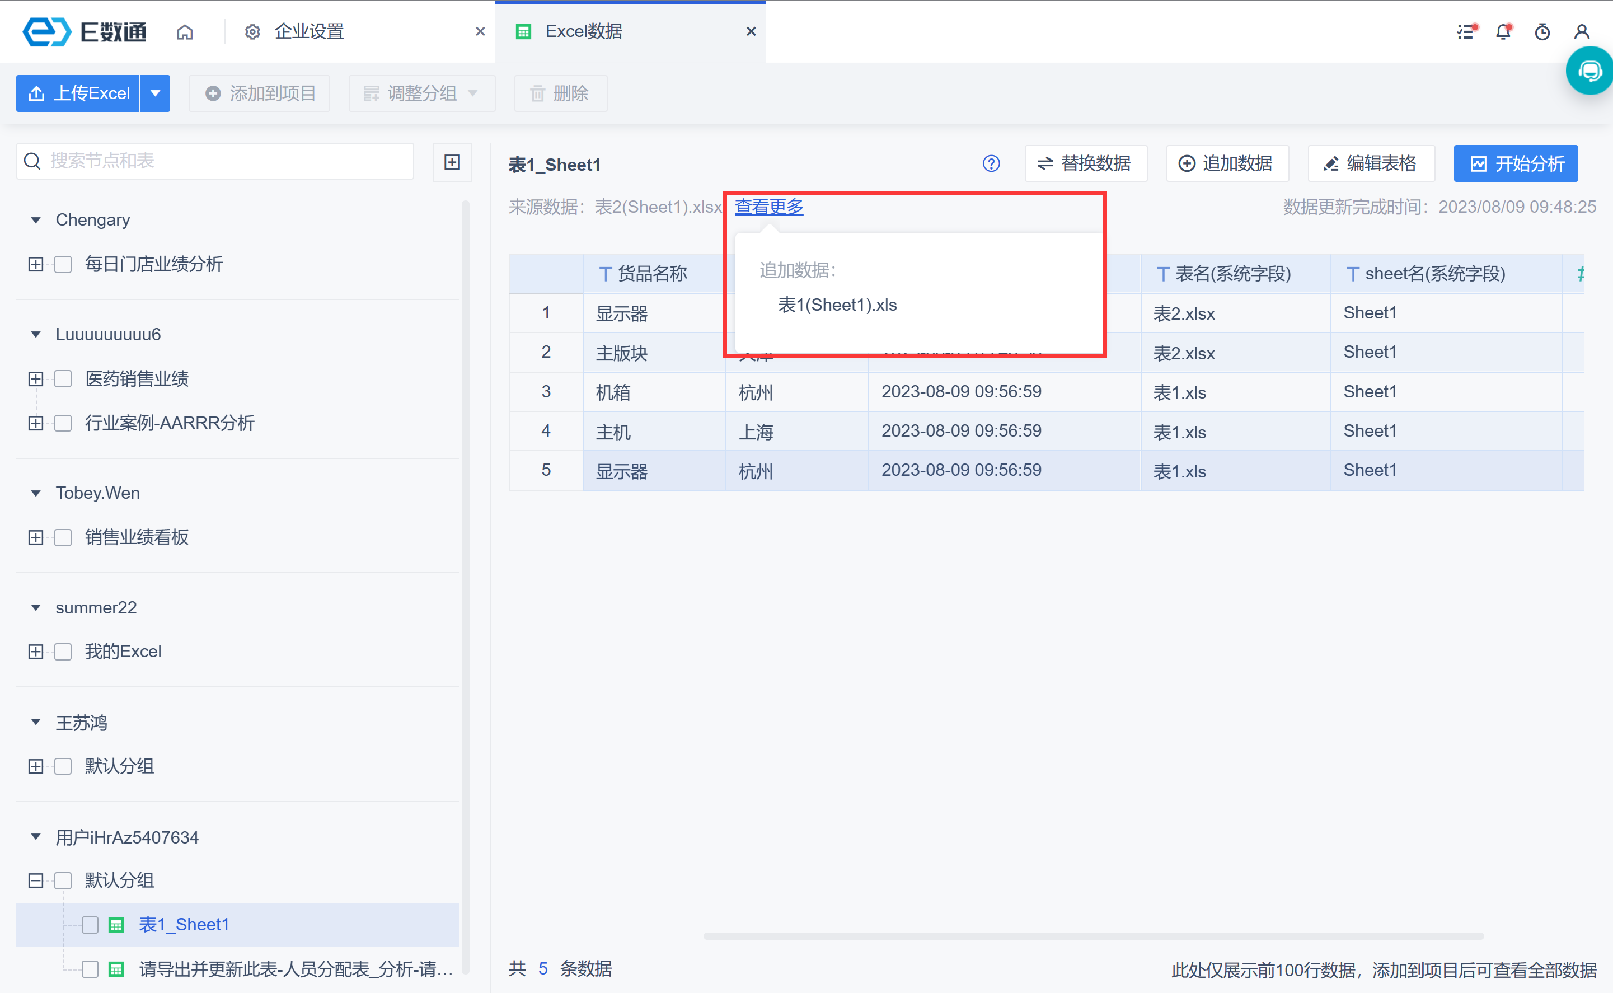Expand the 销售业绩看板 tree node
The image size is (1613, 993).
(36, 538)
